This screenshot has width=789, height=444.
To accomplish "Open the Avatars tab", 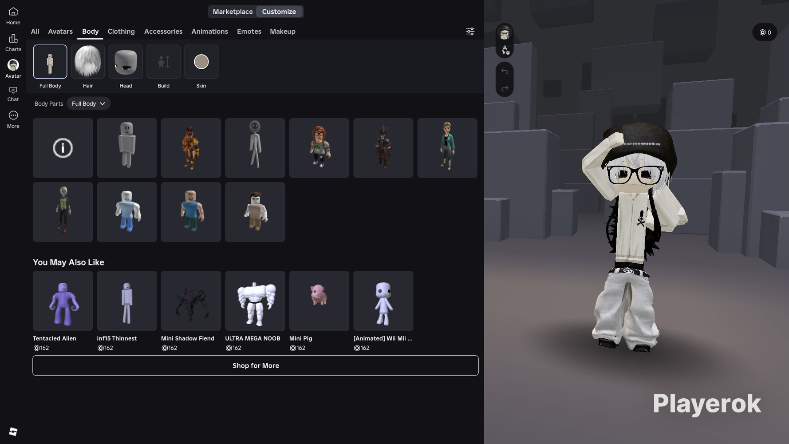I will click(x=60, y=32).
